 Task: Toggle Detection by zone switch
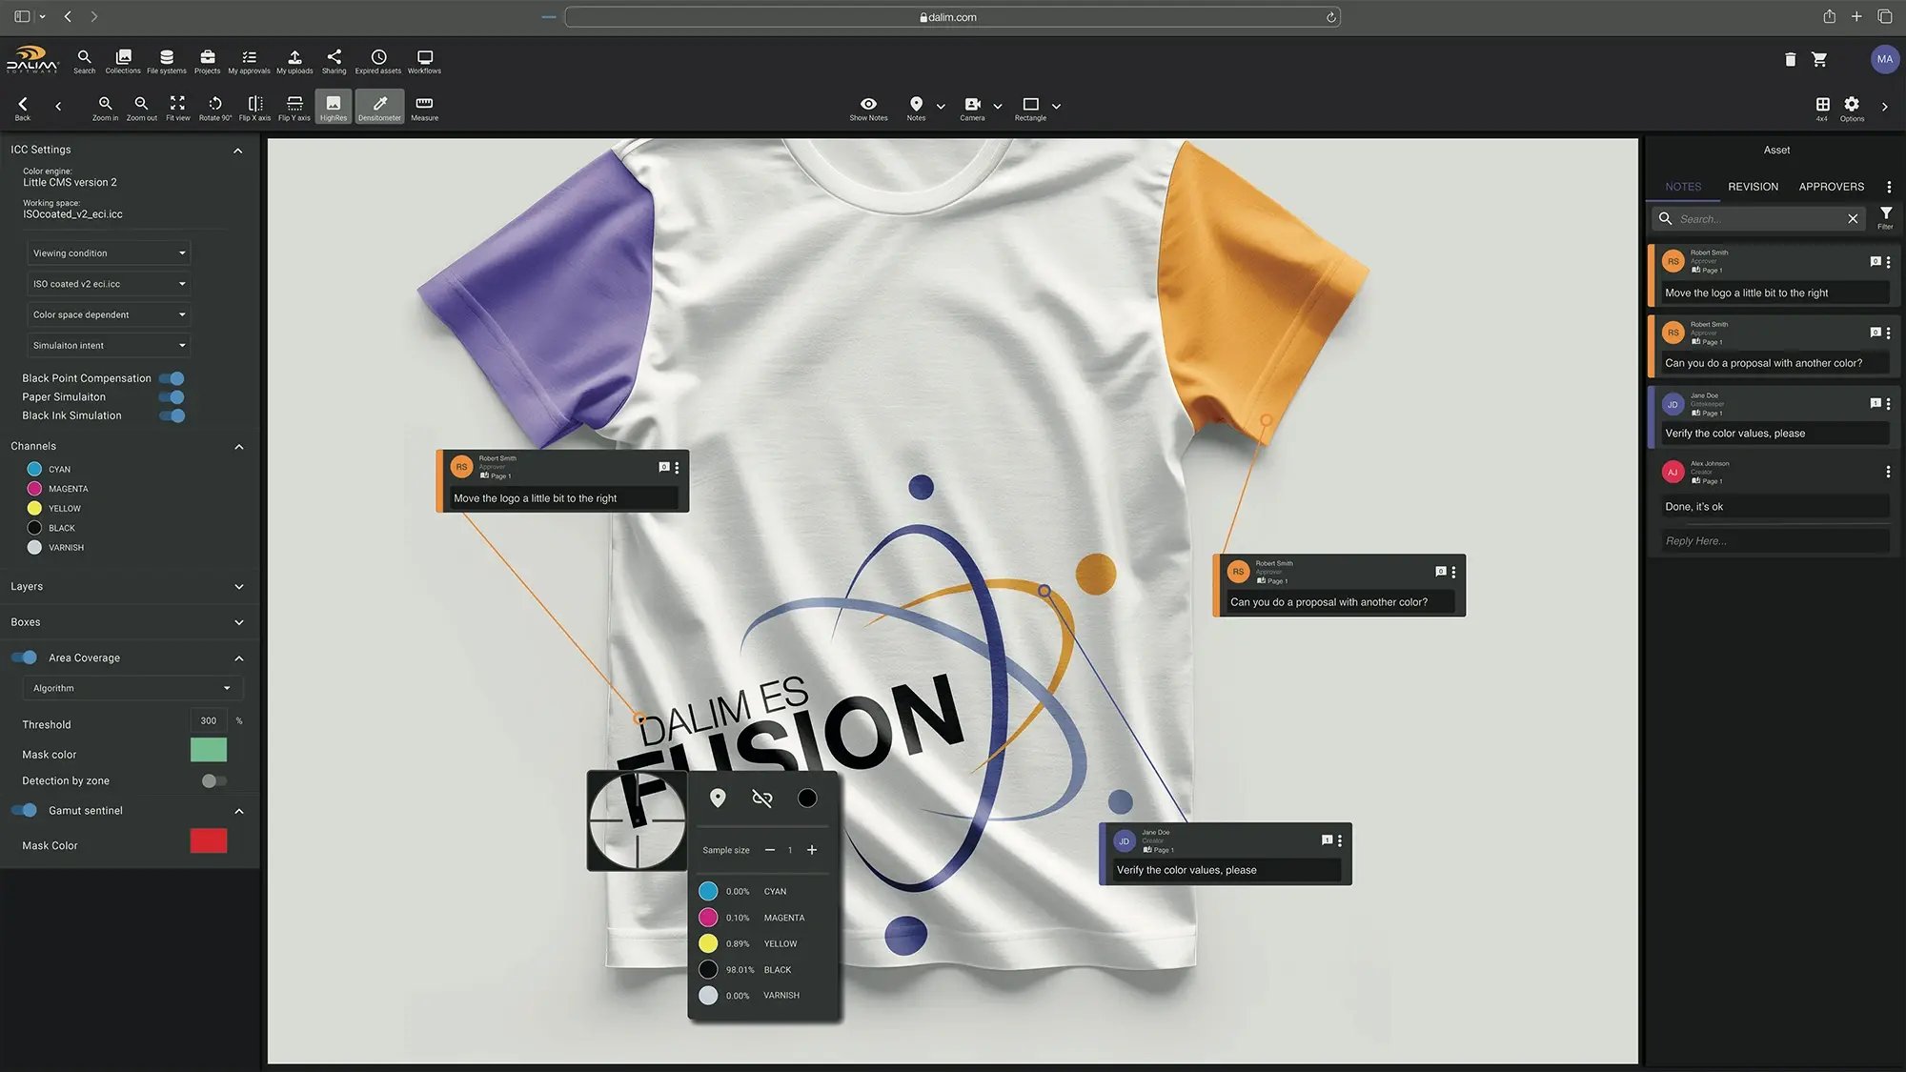tap(213, 780)
